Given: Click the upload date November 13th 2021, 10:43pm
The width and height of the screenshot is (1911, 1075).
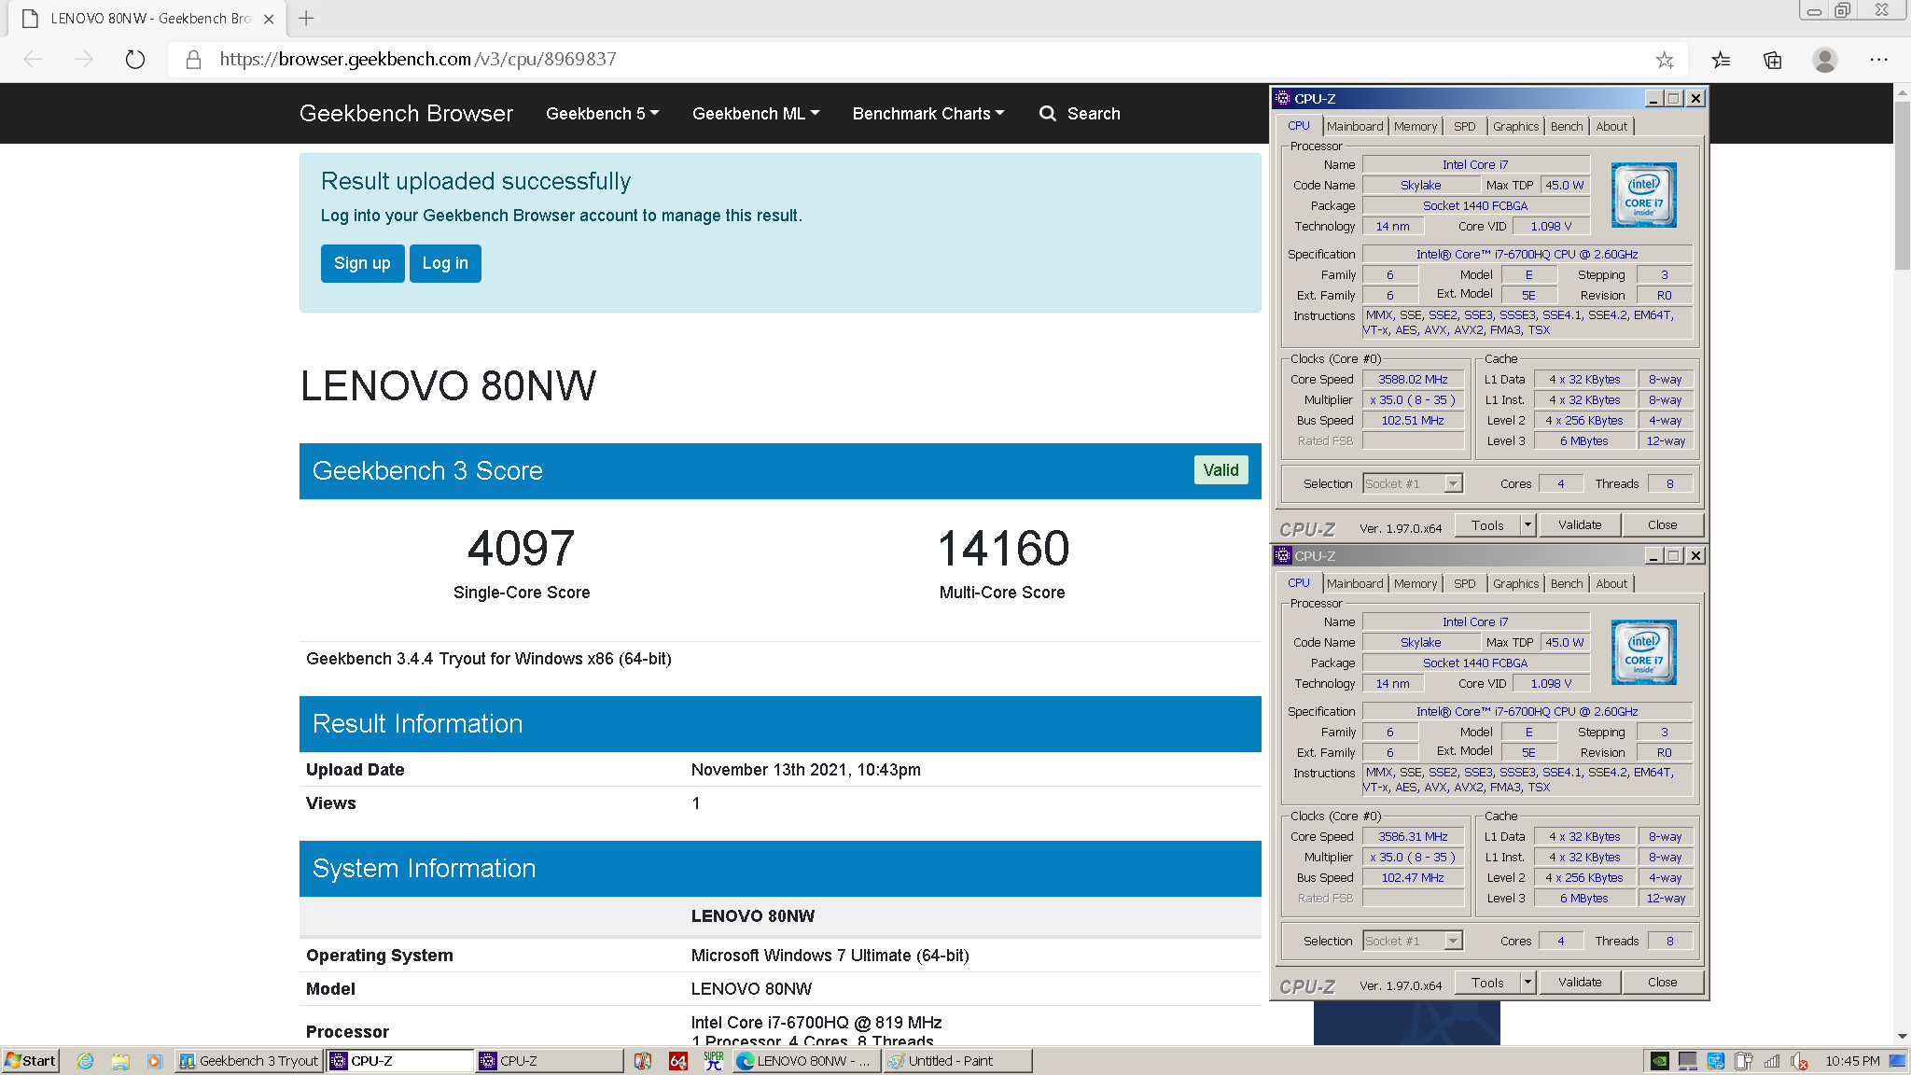Looking at the screenshot, I should pos(805,770).
